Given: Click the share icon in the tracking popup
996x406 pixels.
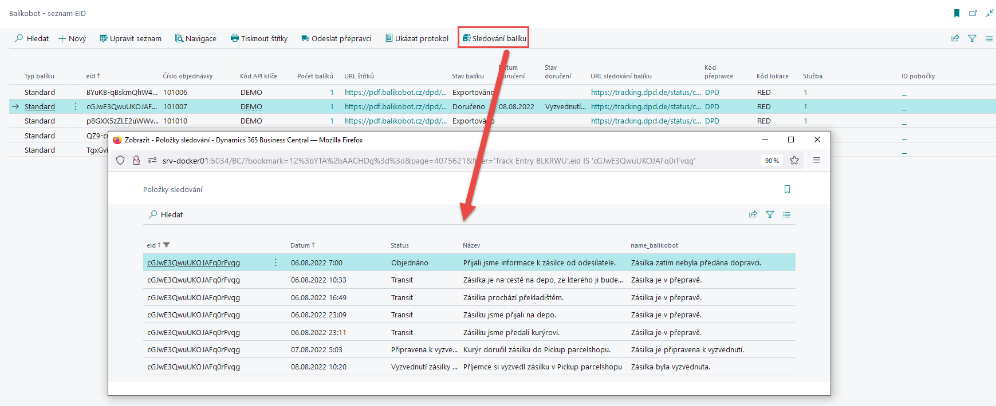Looking at the screenshot, I should 753,214.
